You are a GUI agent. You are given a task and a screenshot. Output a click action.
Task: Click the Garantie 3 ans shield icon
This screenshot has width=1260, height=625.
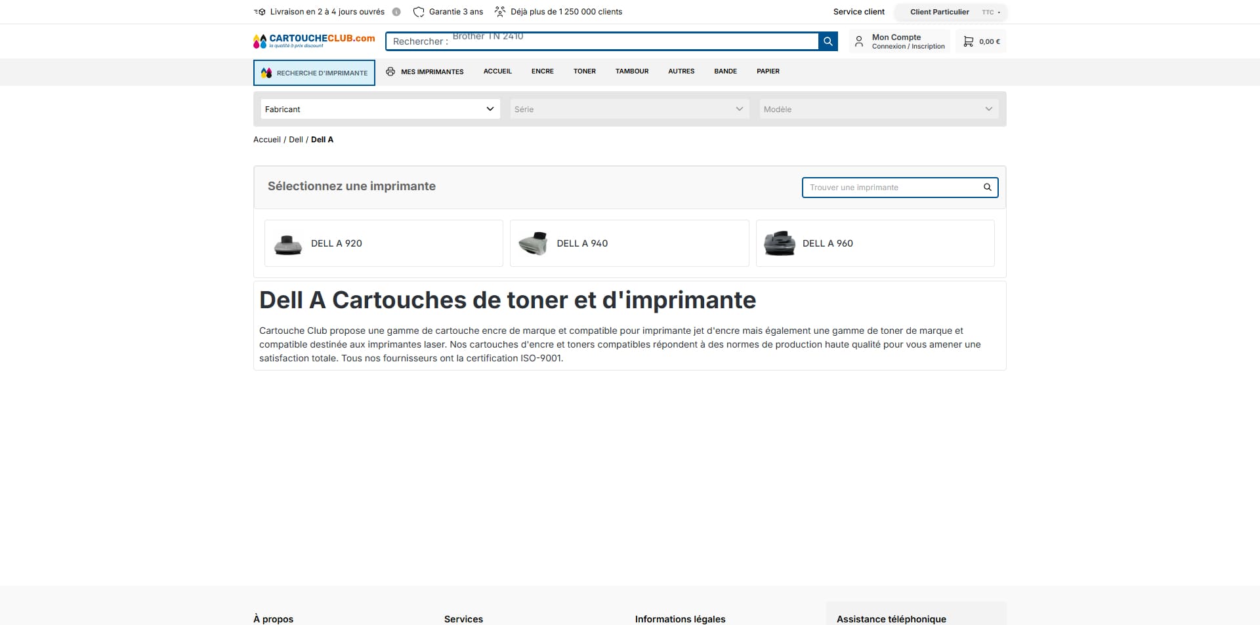(x=419, y=12)
